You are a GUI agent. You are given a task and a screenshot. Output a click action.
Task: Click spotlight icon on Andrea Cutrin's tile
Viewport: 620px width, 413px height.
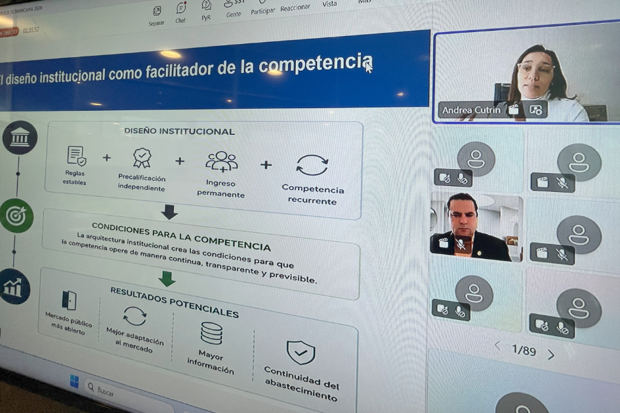pos(536,110)
